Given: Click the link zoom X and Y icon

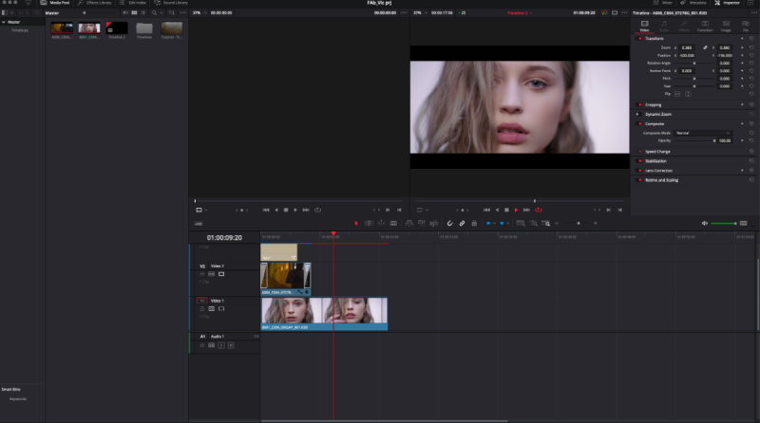Looking at the screenshot, I should tap(705, 46).
